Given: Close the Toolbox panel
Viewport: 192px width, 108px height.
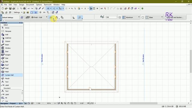Looking at the screenshot, I should tap(22, 23).
